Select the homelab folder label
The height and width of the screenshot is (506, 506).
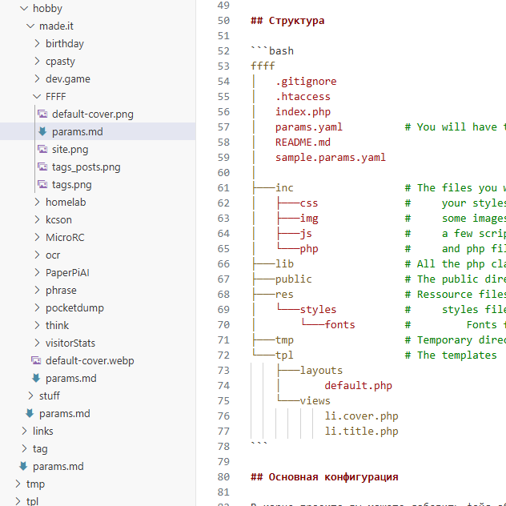click(66, 202)
